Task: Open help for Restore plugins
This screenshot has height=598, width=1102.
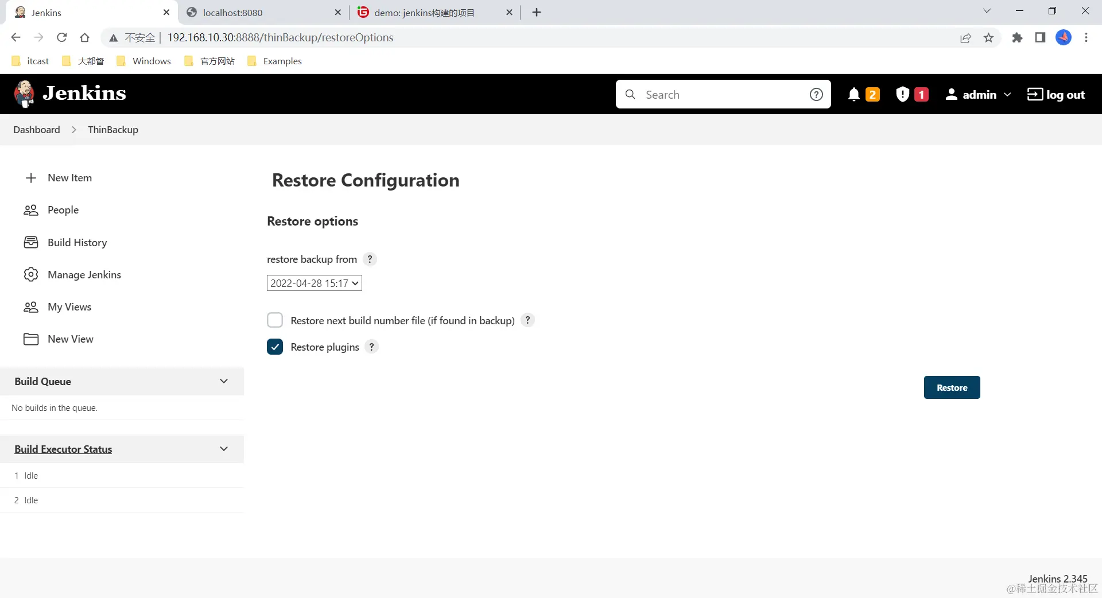Action: click(x=372, y=347)
